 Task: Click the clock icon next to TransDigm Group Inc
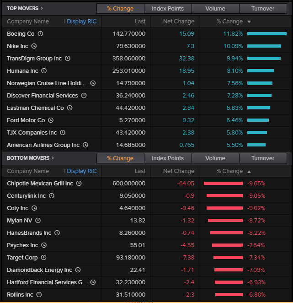tap(68, 59)
